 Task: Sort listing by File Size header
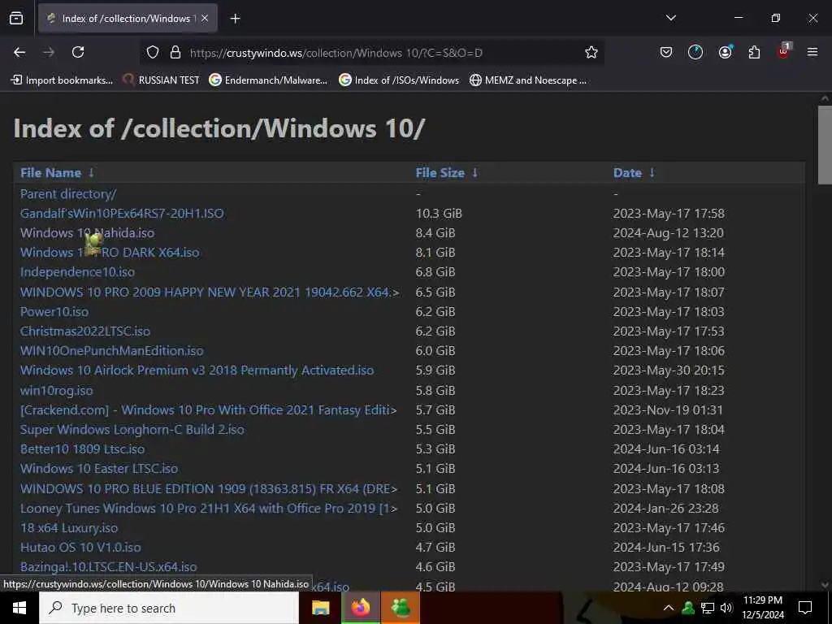[440, 173]
